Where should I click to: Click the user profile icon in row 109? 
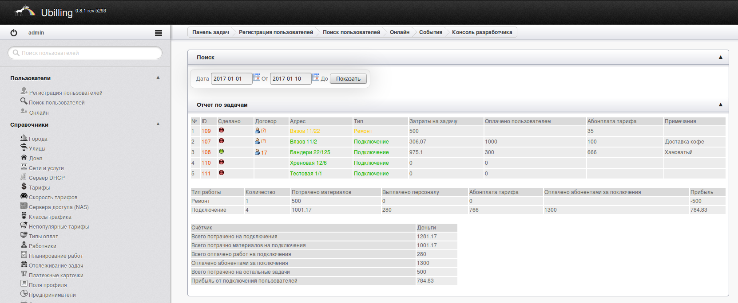(x=257, y=131)
